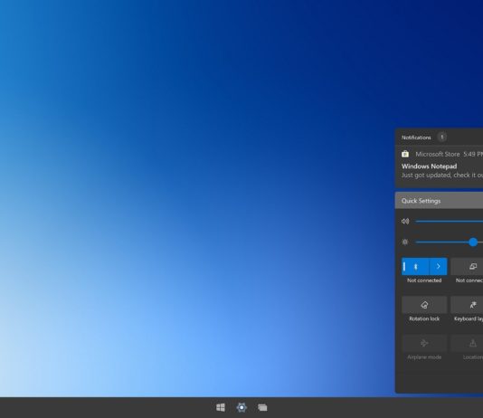The image size is (483, 418).
Task: Click the Quick Settings header
Action: click(x=439, y=201)
